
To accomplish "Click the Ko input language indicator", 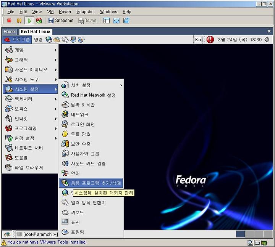I will (198, 40).
